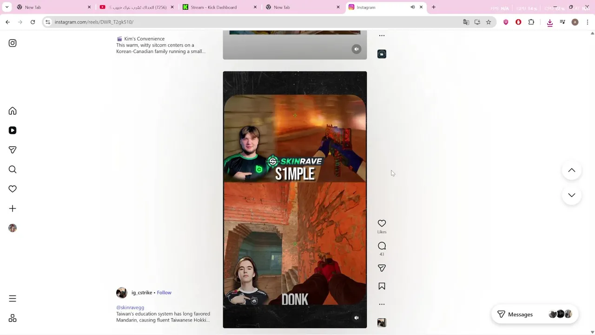595x335 pixels.
Task: Switch to Stream - Kick Dashboard tab
Action: (x=220, y=7)
